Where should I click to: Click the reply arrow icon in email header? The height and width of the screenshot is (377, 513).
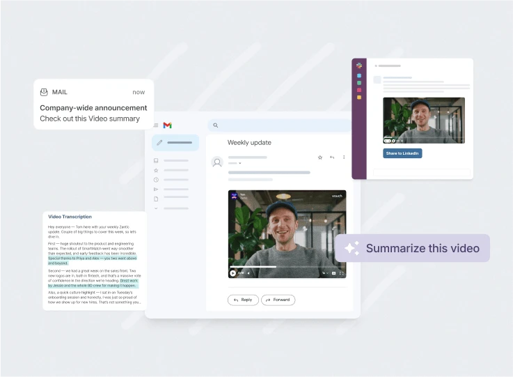tap(332, 157)
